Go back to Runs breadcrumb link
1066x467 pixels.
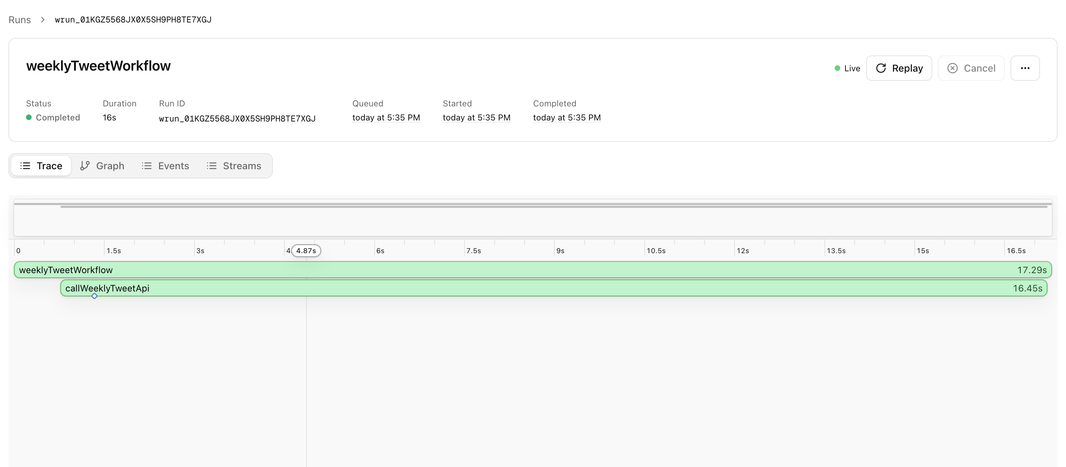[19, 20]
